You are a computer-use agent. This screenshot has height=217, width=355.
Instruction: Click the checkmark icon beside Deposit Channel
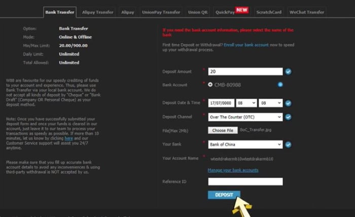pyautogui.click(x=288, y=117)
